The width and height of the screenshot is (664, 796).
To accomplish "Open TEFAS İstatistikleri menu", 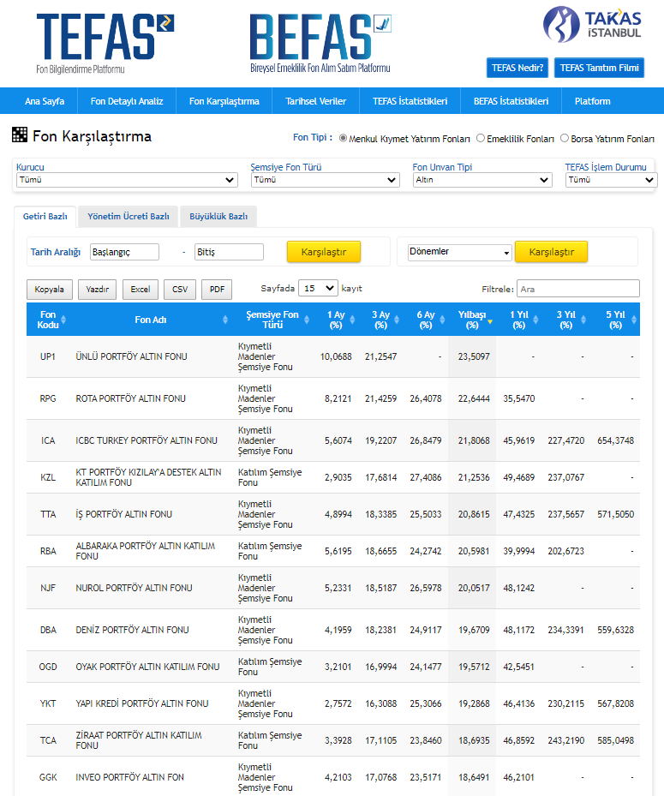I will tap(410, 101).
